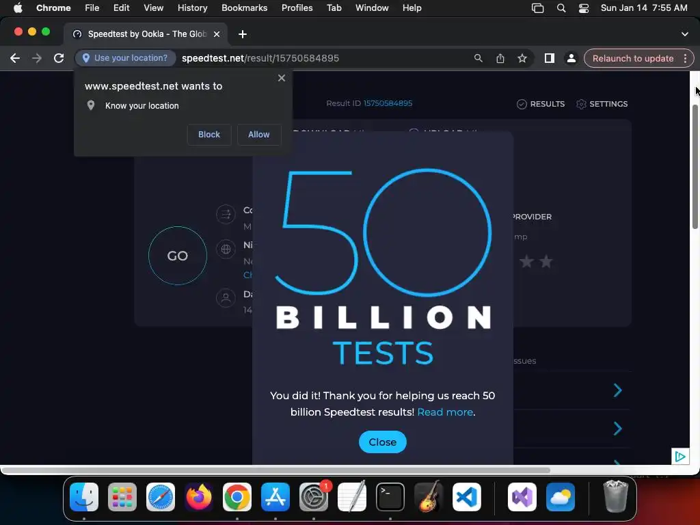Open a new tab with plus button

243,34
